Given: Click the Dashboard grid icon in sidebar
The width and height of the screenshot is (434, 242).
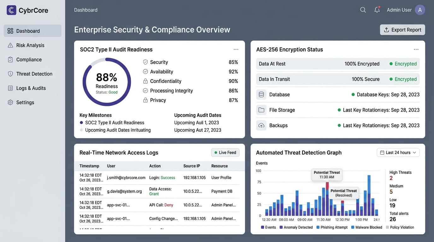Looking at the screenshot, I should (10, 31).
